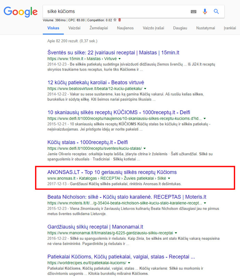
Task: Click the star icon beside Competition value
Action: [x=115, y=20]
